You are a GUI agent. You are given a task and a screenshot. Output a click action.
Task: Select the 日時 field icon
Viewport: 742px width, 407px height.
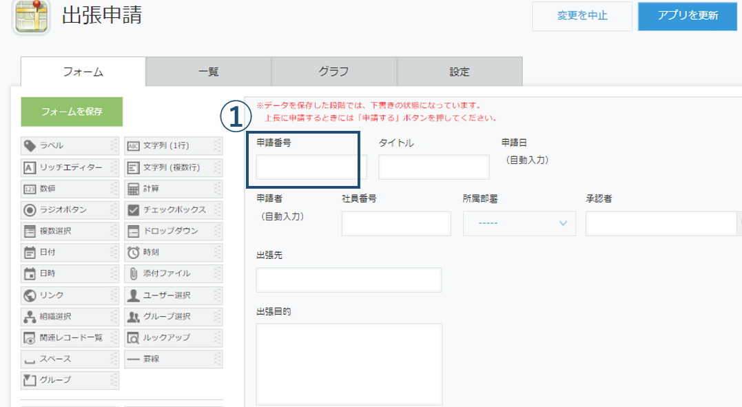click(30, 273)
